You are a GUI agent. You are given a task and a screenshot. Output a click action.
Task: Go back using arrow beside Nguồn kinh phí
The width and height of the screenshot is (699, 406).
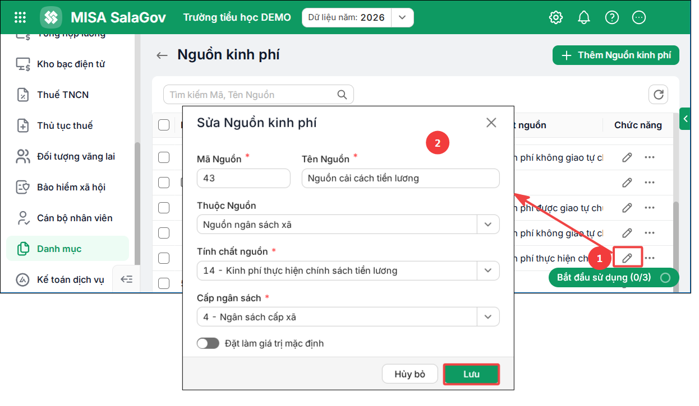coord(162,55)
